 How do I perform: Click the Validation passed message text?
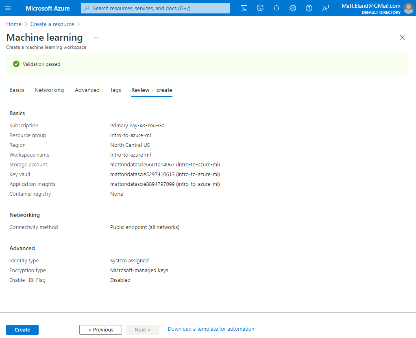click(x=41, y=64)
